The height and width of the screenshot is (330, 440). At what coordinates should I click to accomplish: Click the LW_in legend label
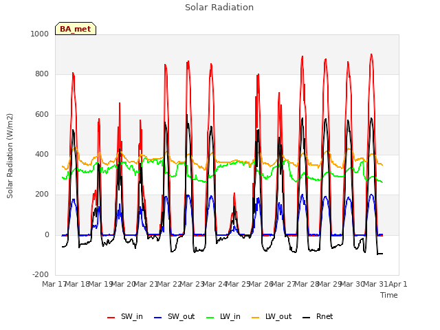point(230,316)
